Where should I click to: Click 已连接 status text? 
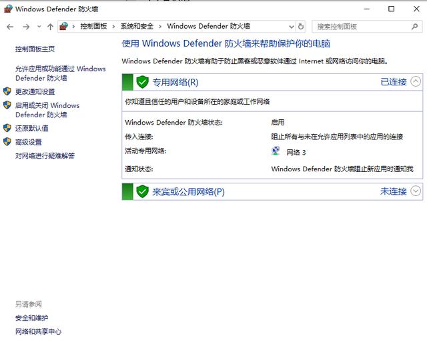point(394,81)
